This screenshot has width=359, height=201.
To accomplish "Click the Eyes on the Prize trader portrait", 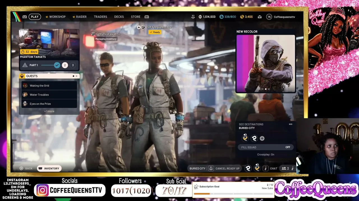I will [25, 104].
